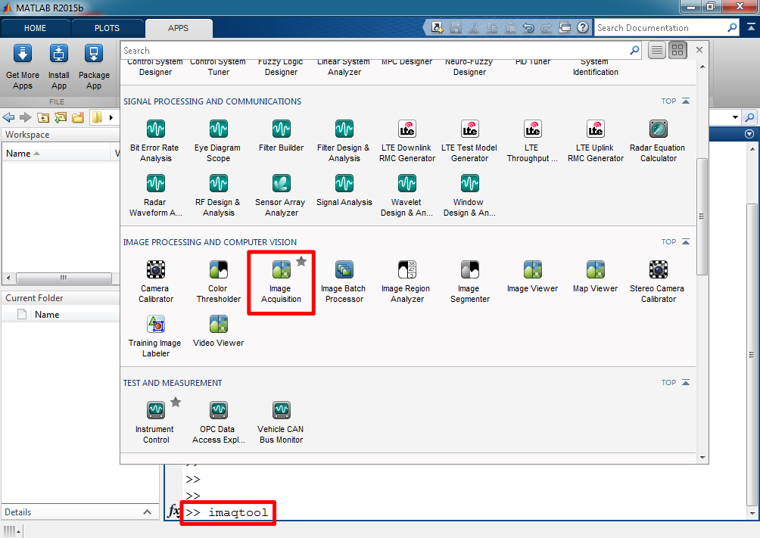Image resolution: width=760 pixels, height=538 pixels.
Task: Toggle favorite star on Image Acquisition
Action: point(301,261)
